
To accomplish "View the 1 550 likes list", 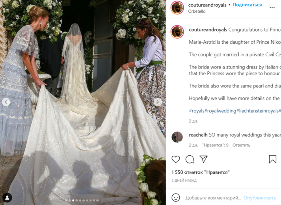I will tap(201, 172).
